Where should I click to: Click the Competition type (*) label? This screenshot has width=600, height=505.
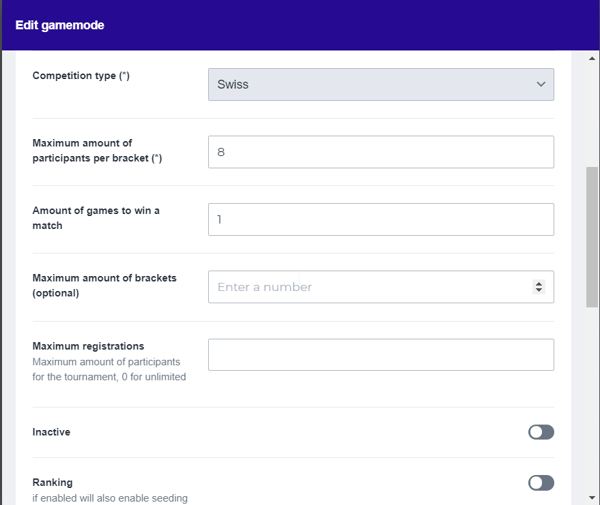coord(81,76)
